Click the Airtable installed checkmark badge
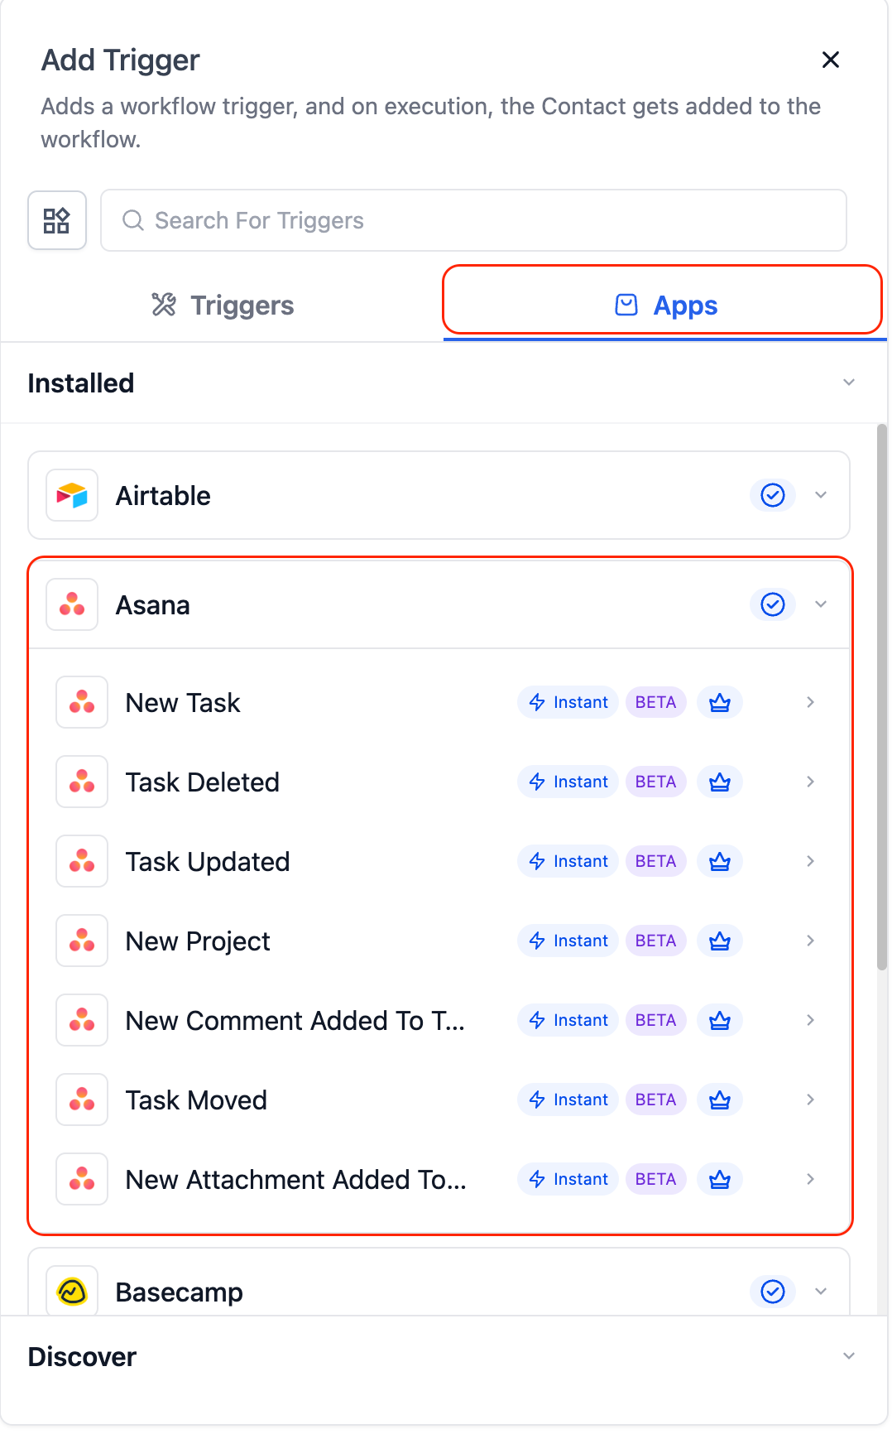Image resolution: width=892 pixels, height=1434 pixels. (x=772, y=495)
